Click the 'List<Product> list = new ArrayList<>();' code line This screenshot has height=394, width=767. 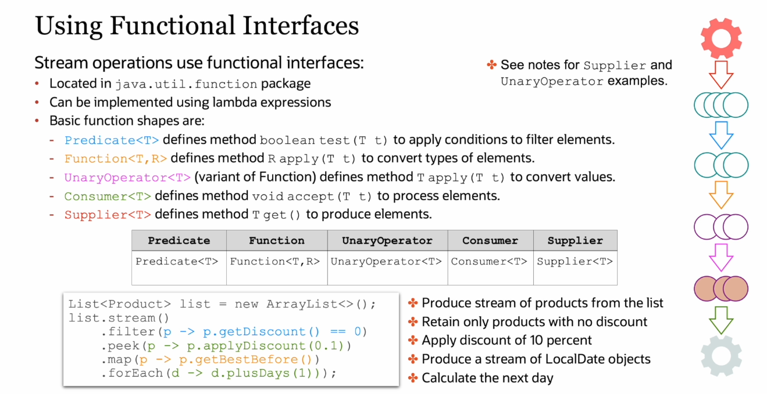[x=222, y=304]
